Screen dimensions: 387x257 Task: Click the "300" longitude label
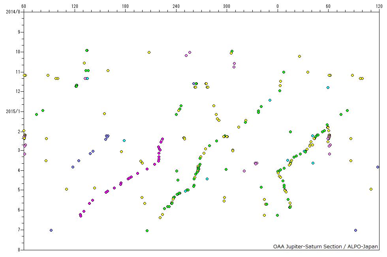[227, 6]
